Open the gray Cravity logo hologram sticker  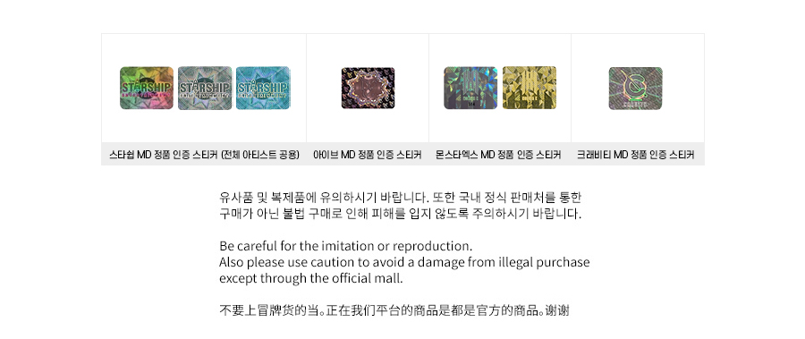pos(636,89)
